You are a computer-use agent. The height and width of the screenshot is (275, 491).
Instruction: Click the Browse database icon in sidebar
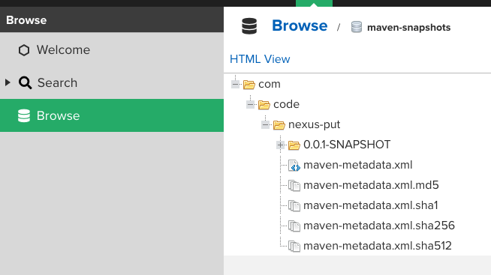(x=24, y=115)
